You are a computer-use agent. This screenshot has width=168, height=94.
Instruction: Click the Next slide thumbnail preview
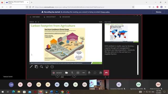[x=122, y=33]
